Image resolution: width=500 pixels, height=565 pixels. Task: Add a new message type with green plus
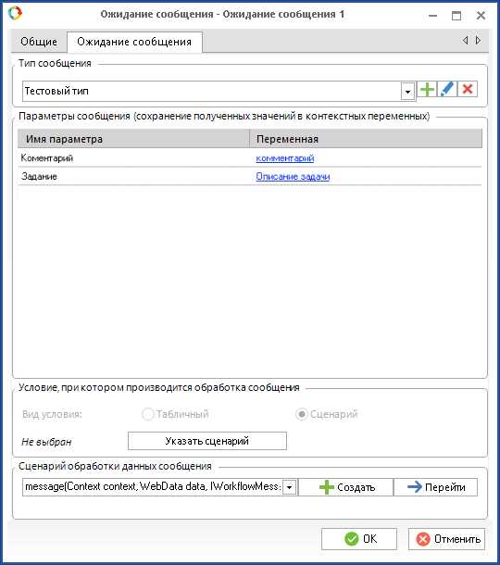click(427, 89)
